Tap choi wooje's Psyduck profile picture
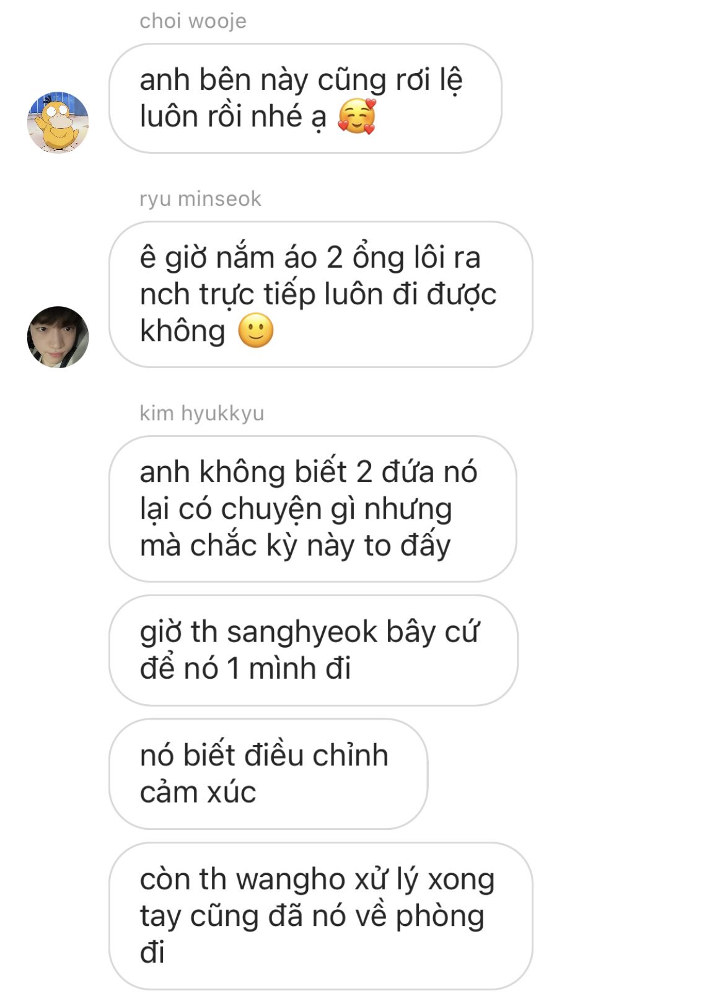725x996 pixels. click(58, 123)
